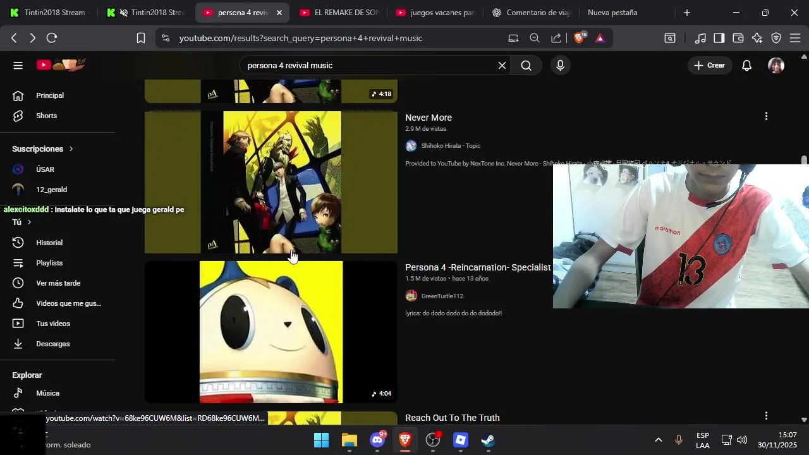Expand Suscripciones with the chevron

click(x=71, y=149)
